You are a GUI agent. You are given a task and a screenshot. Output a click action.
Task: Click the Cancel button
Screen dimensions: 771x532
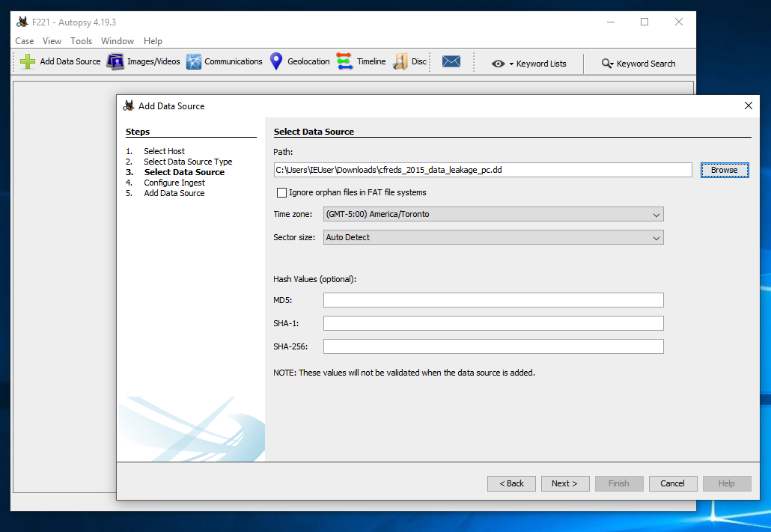click(673, 484)
